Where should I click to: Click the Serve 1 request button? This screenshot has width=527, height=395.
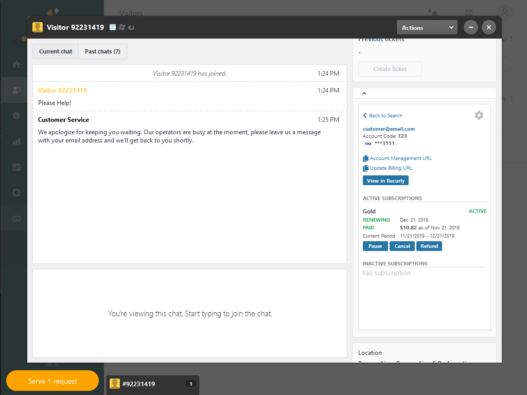click(x=52, y=381)
